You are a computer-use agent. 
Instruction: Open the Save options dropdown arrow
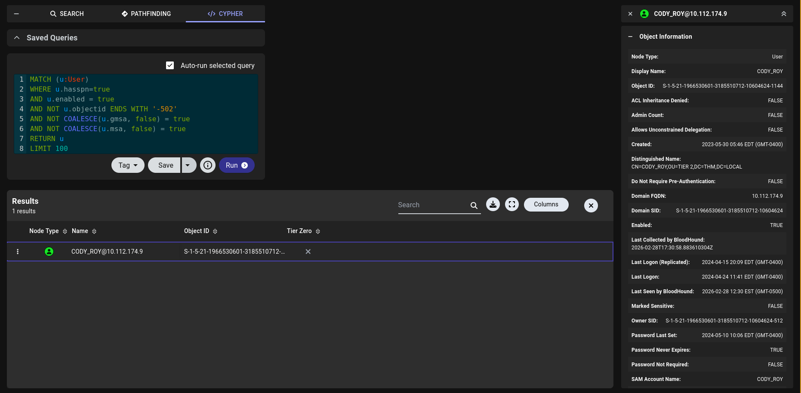tap(188, 165)
